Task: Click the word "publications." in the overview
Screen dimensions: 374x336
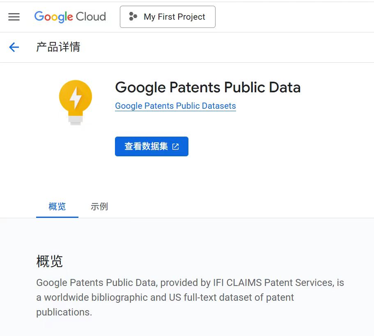Action: pos(64,312)
